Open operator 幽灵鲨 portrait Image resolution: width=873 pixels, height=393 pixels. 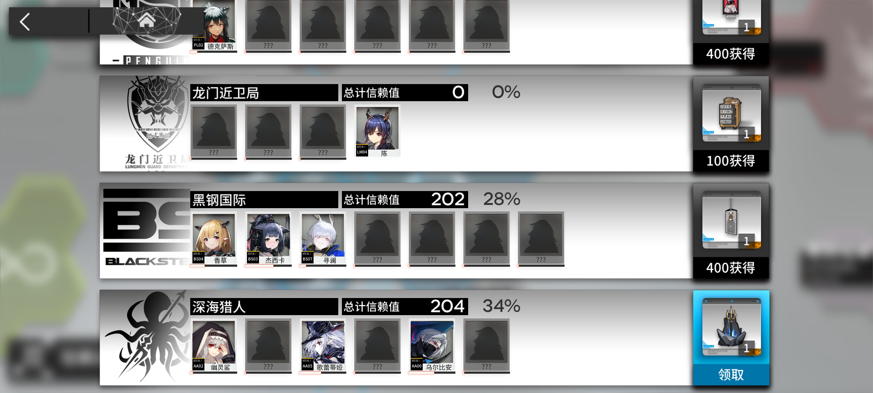coord(214,345)
